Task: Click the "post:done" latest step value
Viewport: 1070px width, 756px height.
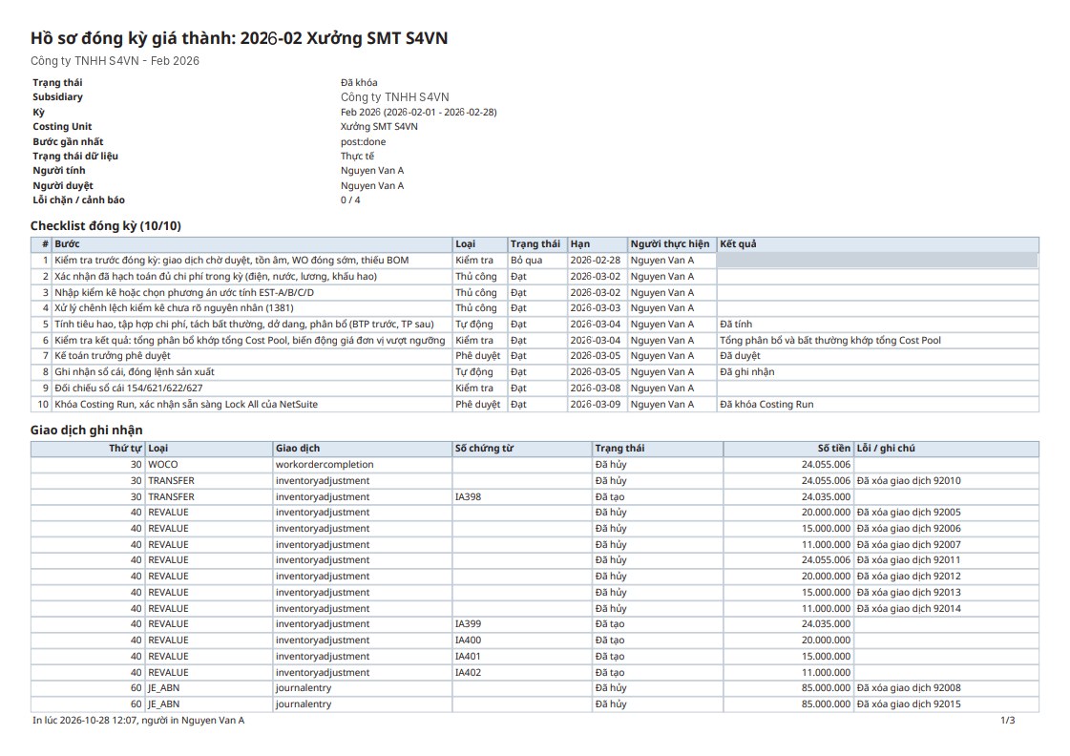Action: coord(363,142)
